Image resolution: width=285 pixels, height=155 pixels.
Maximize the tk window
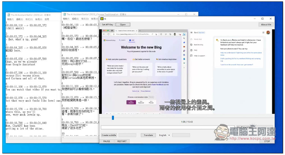pos(262,19)
